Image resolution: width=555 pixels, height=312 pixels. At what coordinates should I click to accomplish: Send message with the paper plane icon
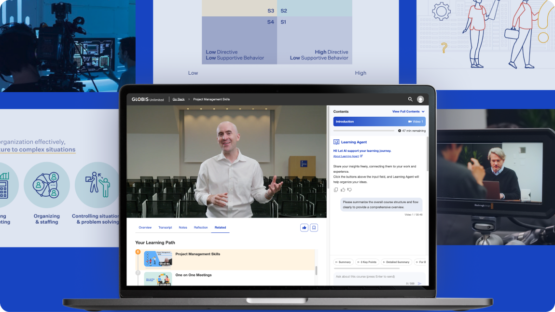coord(419,284)
